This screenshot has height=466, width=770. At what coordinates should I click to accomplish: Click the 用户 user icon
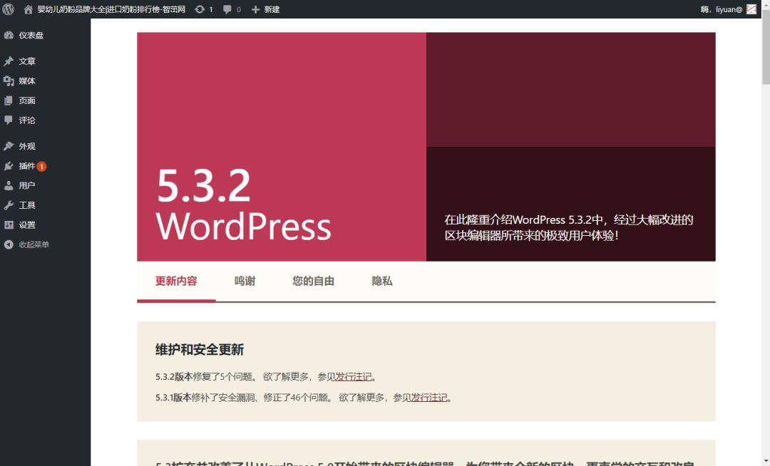coord(9,185)
